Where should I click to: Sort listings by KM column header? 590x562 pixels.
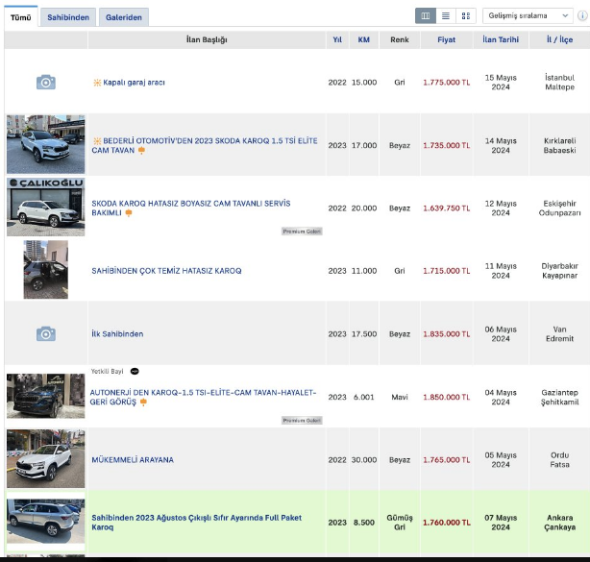tap(363, 39)
